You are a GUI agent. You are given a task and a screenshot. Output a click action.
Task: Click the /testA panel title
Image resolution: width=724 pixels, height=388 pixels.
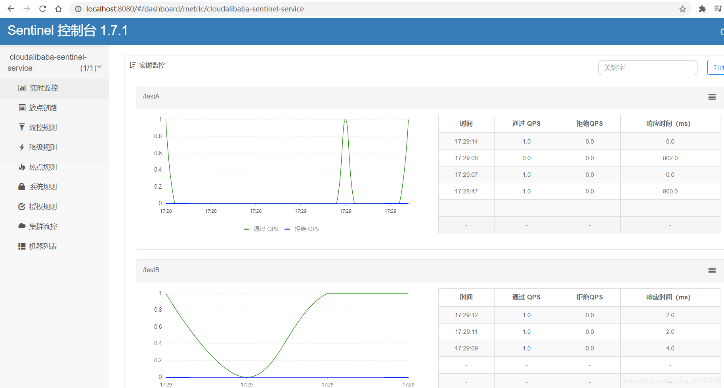[151, 96]
